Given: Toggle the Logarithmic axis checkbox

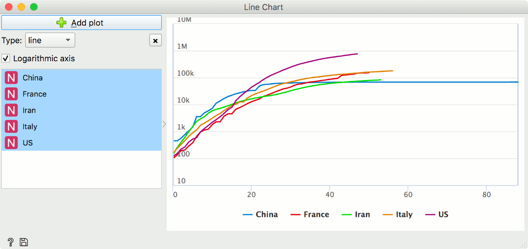Looking at the screenshot, I should tap(6, 59).
